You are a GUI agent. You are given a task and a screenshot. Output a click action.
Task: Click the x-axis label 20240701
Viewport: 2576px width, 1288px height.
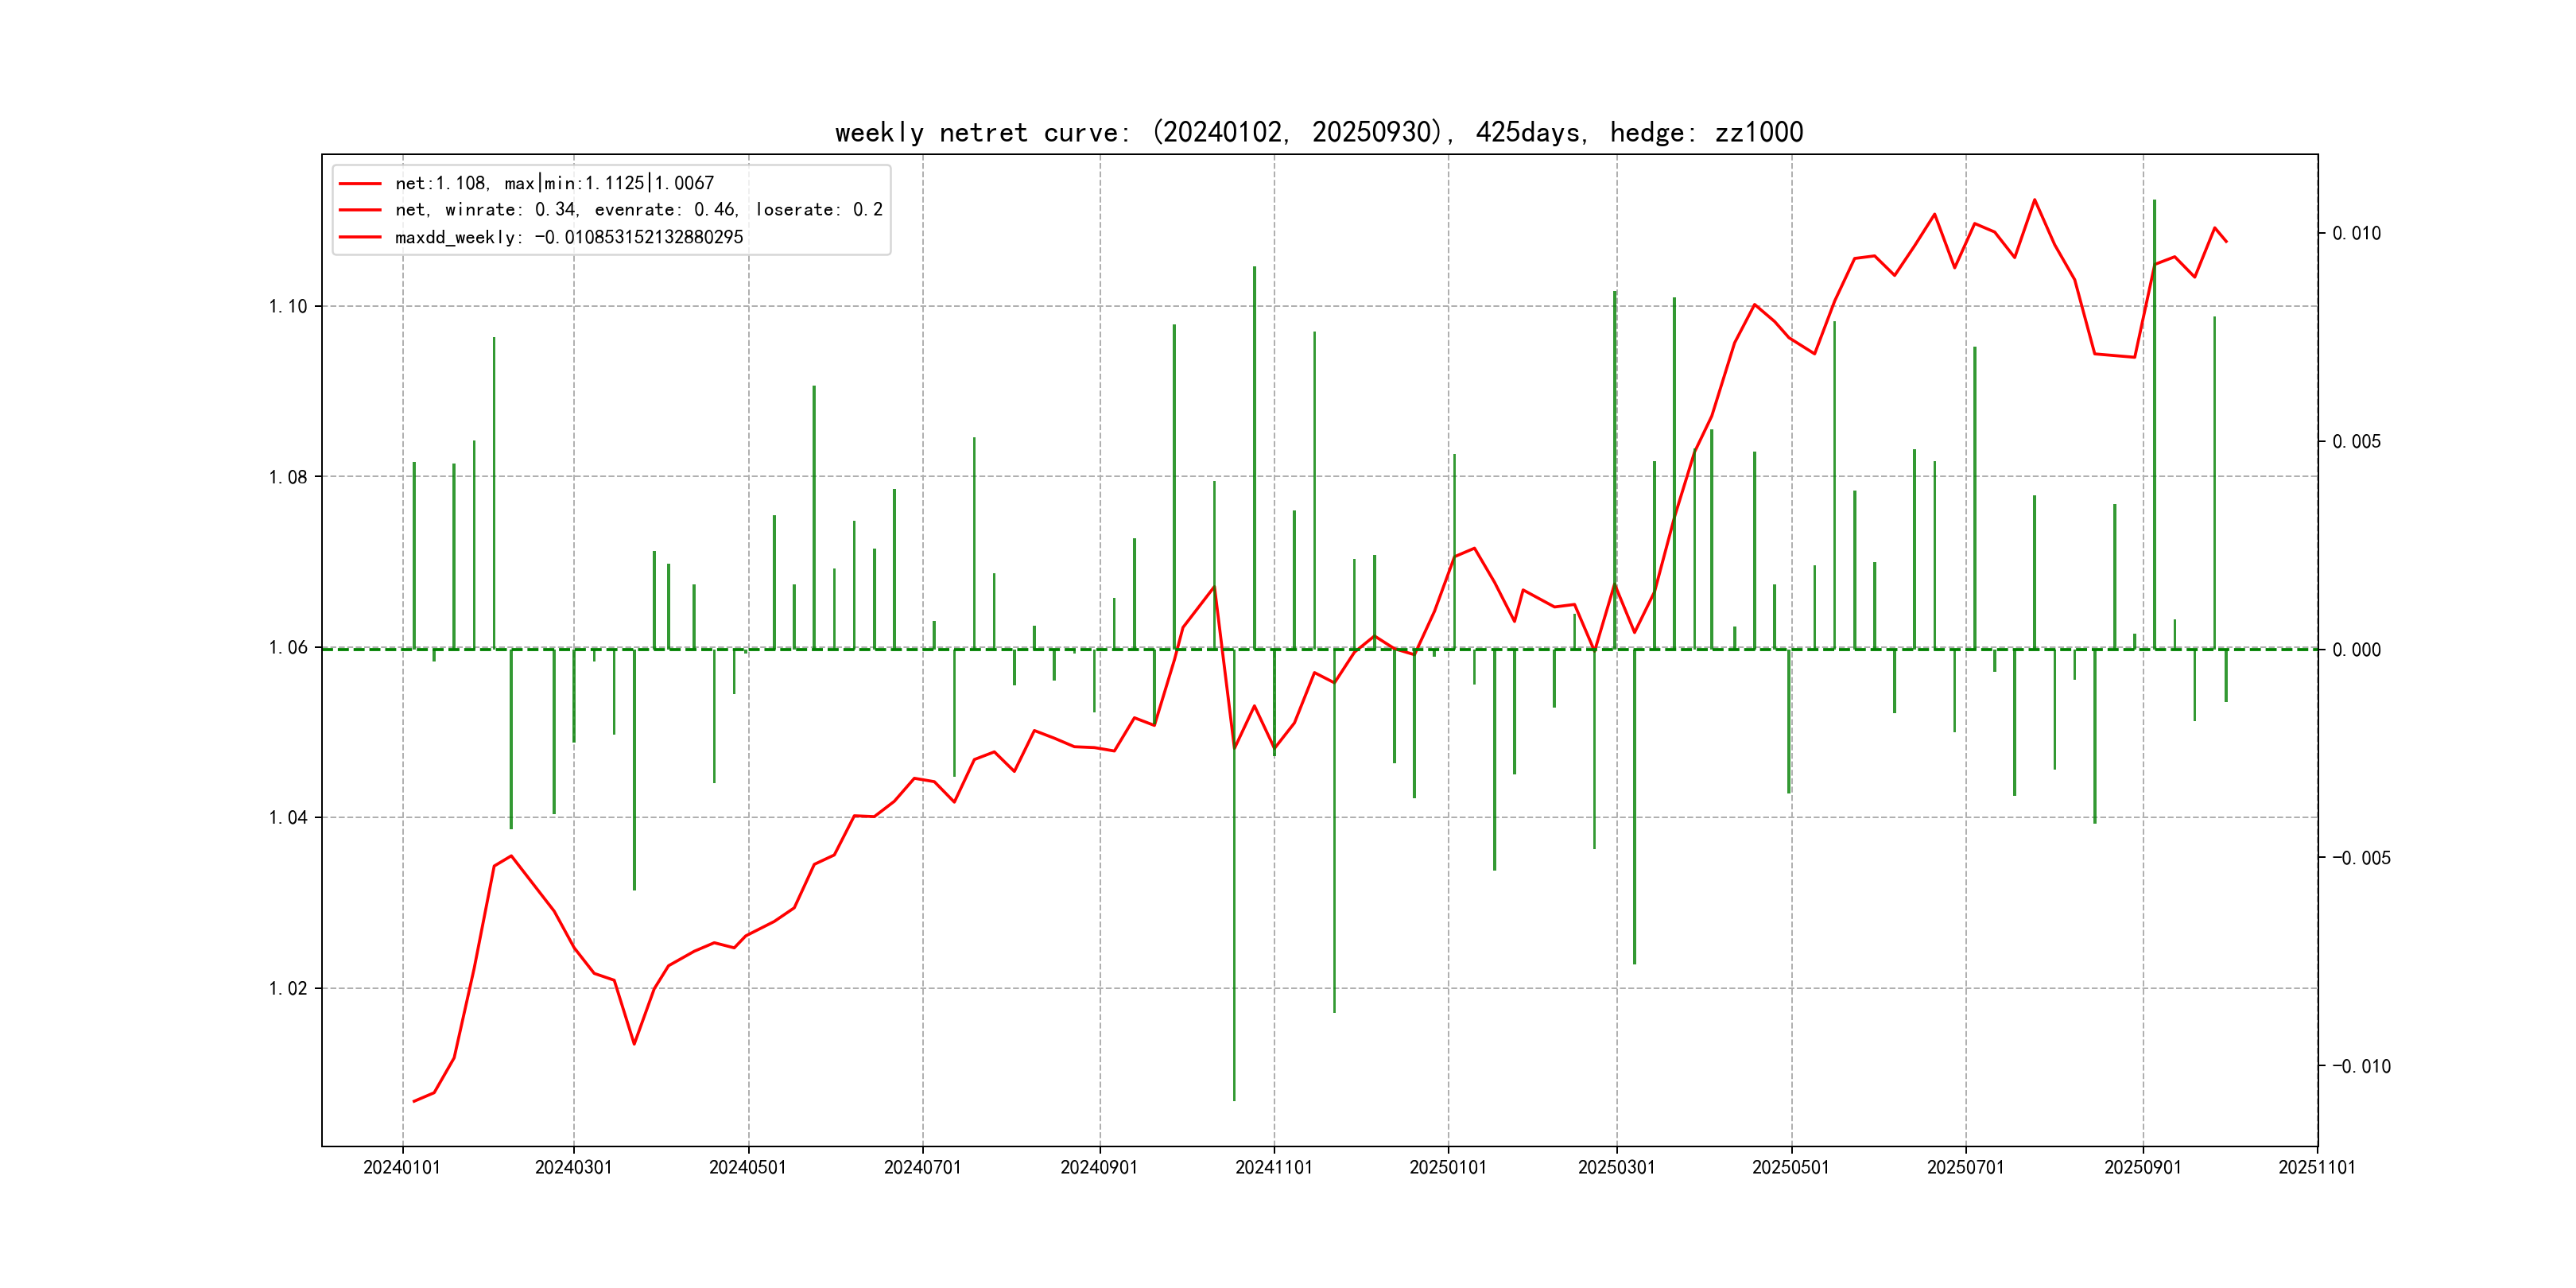(x=922, y=1167)
